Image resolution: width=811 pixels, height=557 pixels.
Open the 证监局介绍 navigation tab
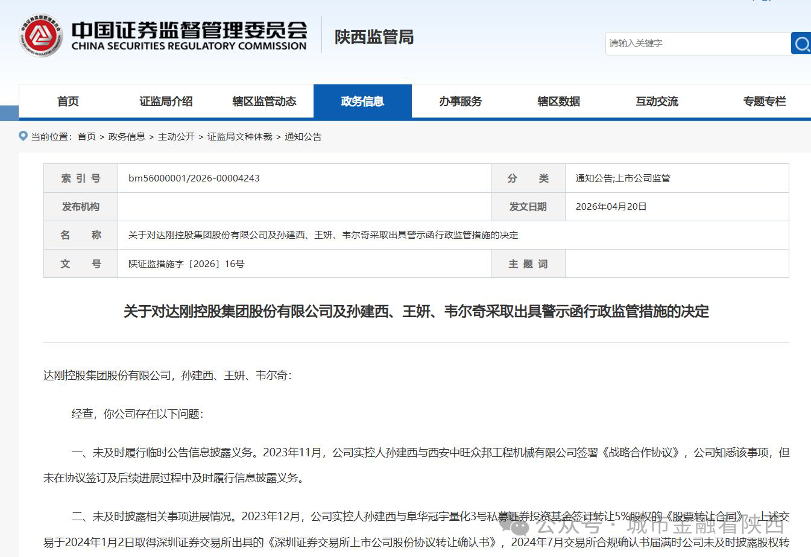[x=166, y=101]
